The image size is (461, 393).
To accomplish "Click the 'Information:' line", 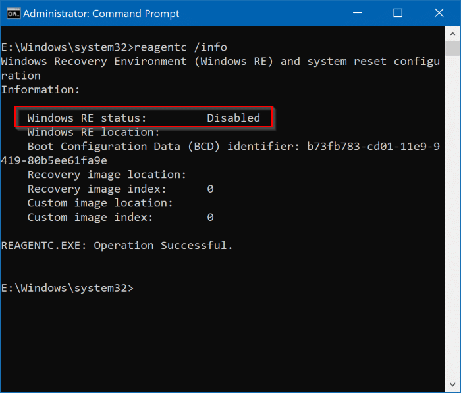I will (x=40, y=90).
